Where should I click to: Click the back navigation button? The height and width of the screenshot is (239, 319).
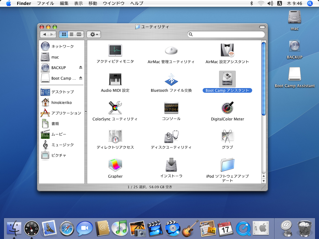coord(45,34)
